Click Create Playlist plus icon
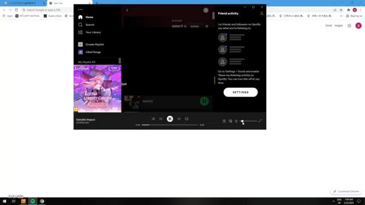 point(80,44)
